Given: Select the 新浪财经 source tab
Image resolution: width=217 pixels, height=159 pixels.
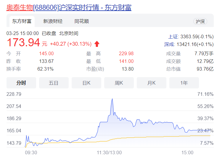Looking at the screenshot, I should pos(53,21).
